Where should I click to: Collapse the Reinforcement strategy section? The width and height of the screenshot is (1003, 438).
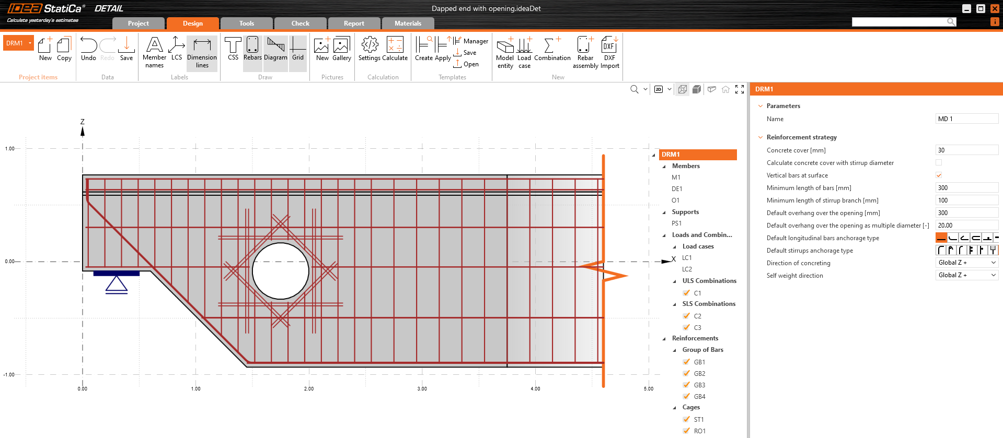(760, 137)
